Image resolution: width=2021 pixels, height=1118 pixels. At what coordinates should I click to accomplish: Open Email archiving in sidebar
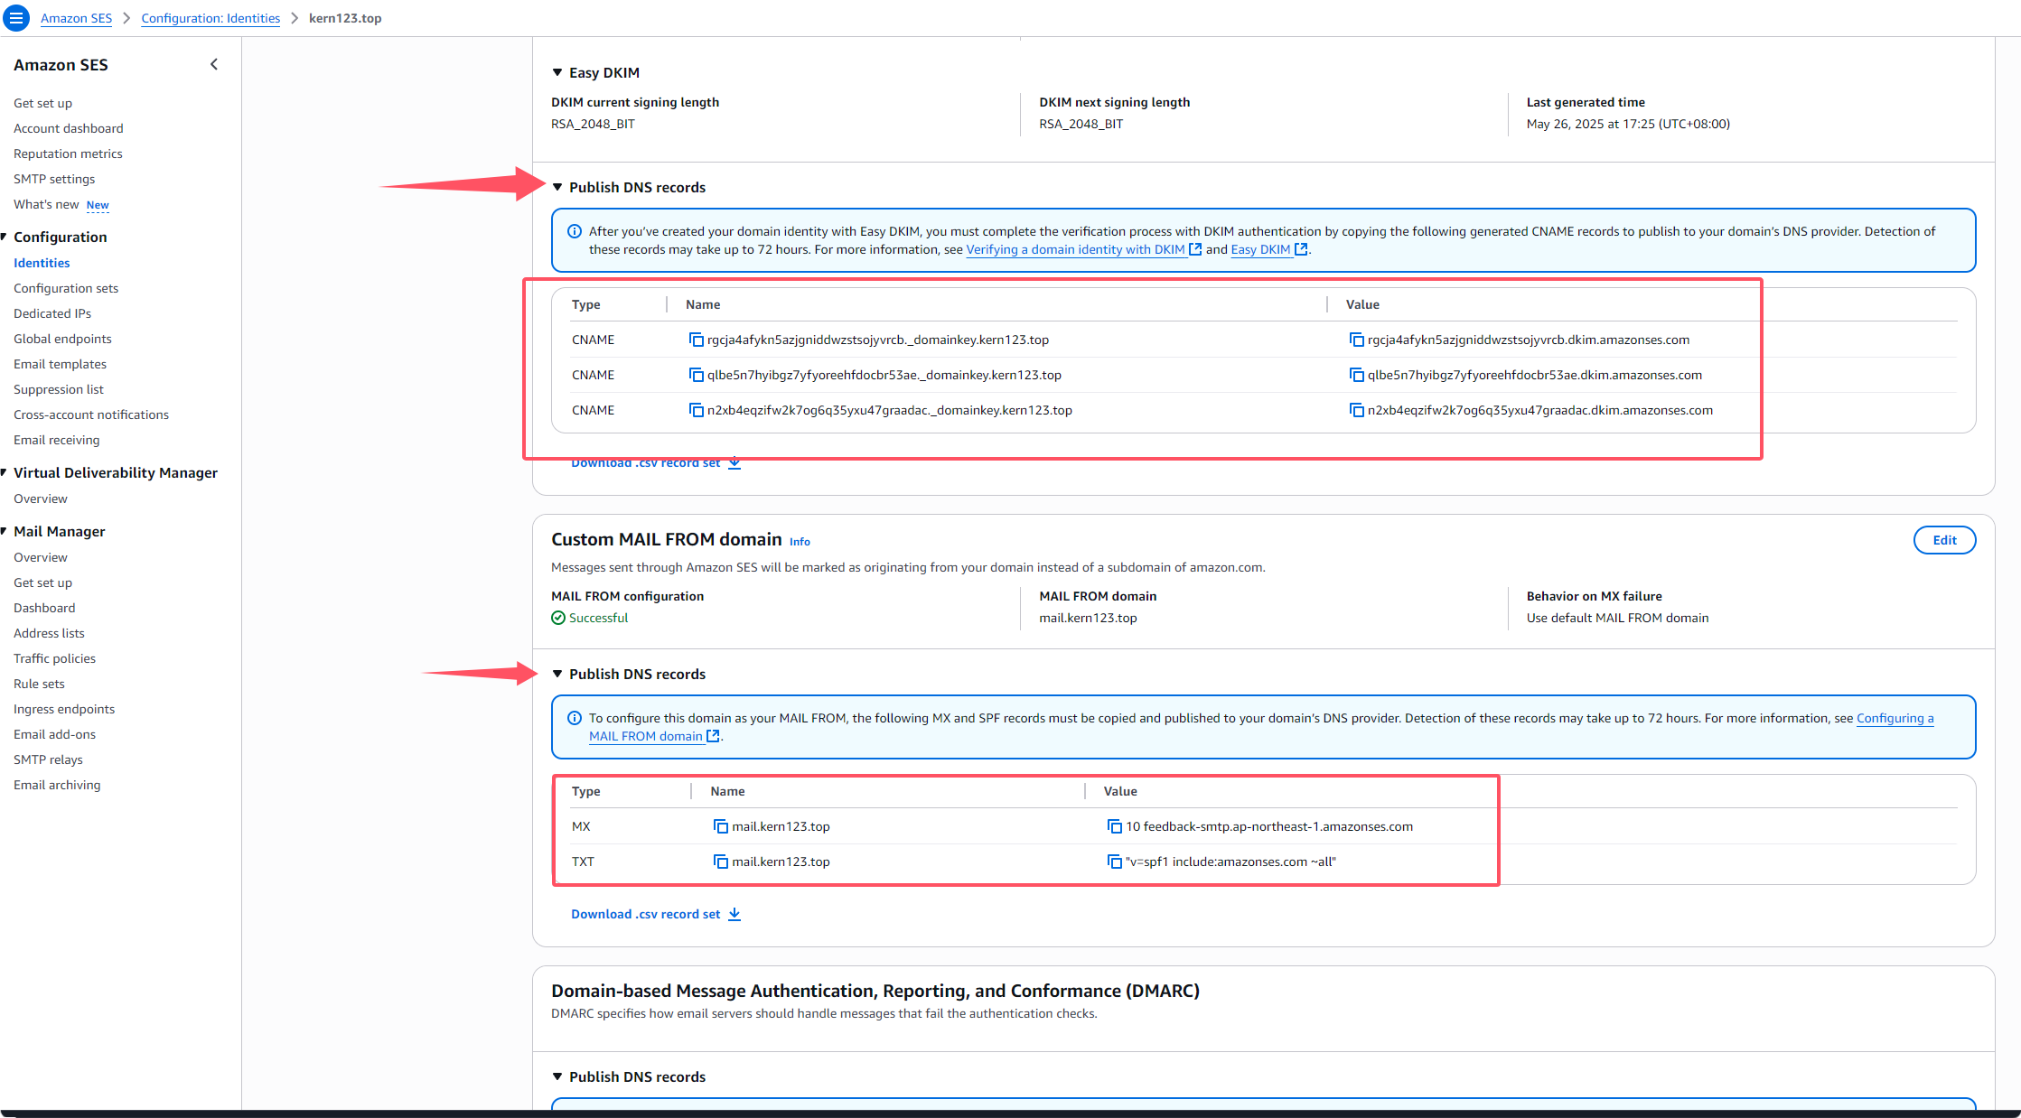(57, 785)
